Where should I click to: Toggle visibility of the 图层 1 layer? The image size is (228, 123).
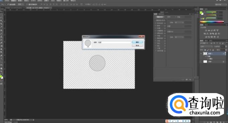(202, 54)
